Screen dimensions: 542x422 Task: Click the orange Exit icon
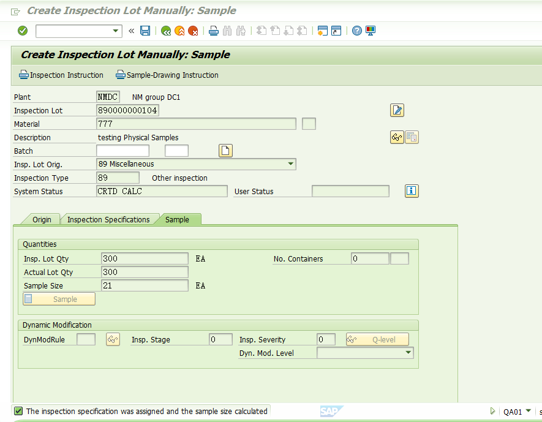click(179, 31)
